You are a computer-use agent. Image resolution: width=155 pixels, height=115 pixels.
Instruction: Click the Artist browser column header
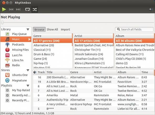tap(94, 36)
